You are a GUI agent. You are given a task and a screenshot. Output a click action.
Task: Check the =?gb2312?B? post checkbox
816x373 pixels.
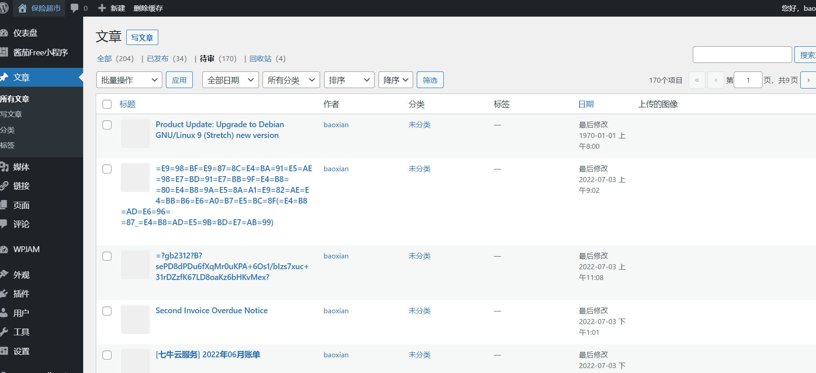(107, 256)
